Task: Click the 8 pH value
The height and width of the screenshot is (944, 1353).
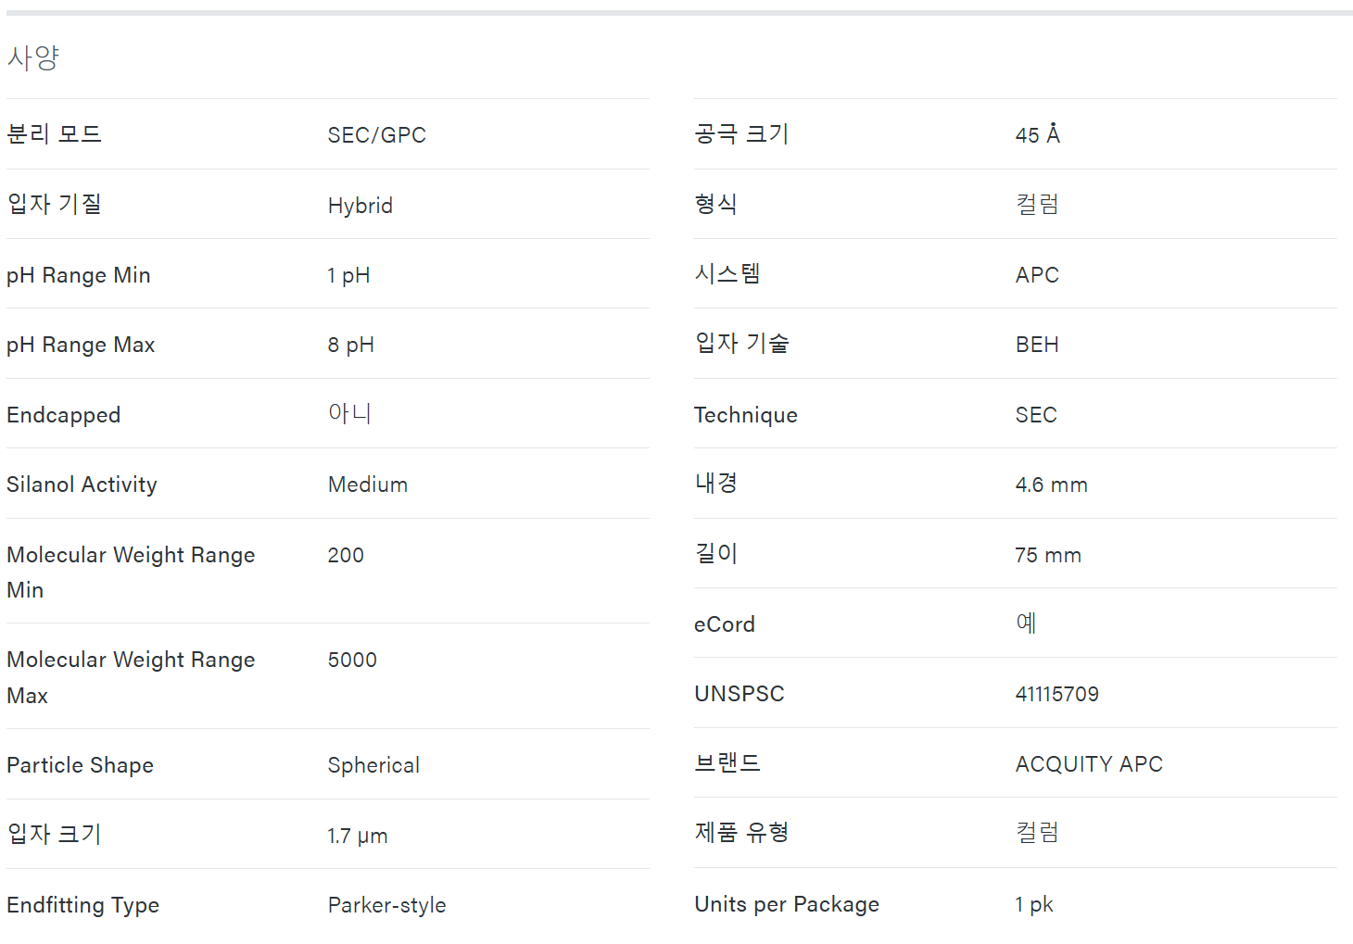Action: point(350,345)
